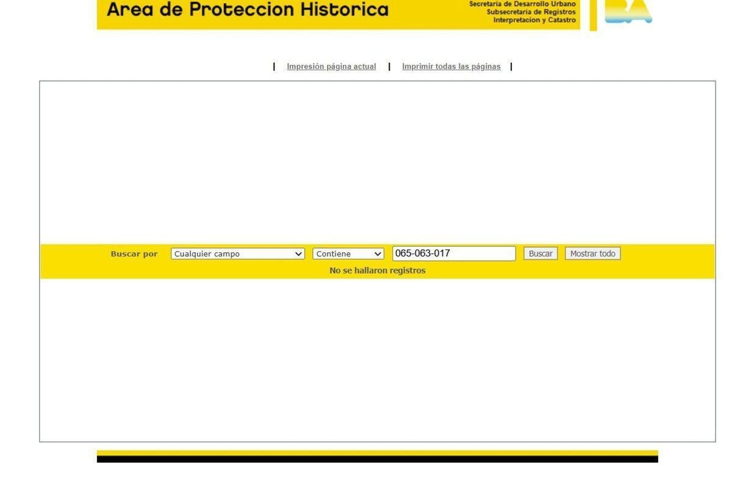Click the 'No se hallaron registros' message
Image resolution: width=732 pixels, height=479 pixels.
coord(378,271)
